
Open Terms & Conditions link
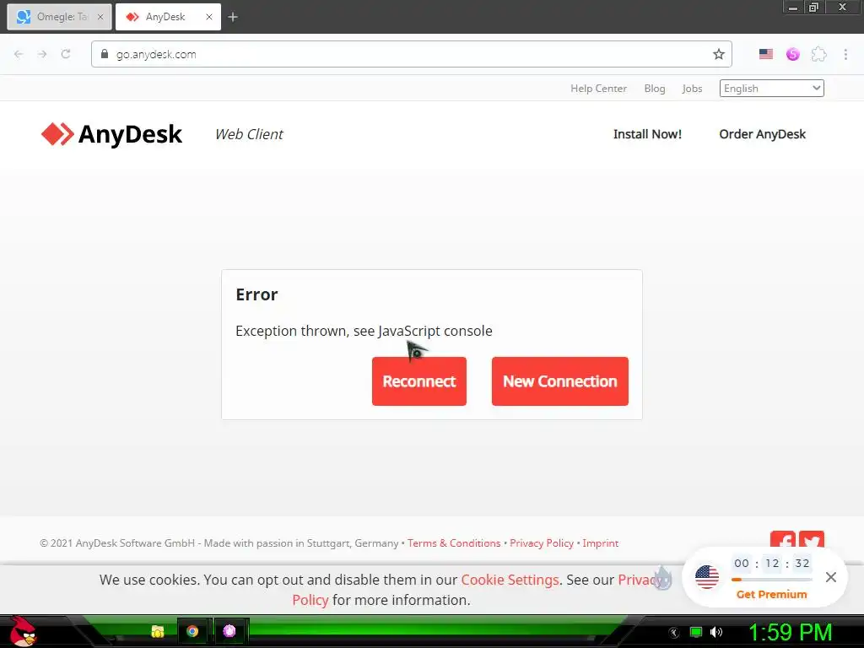pos(454,543)
